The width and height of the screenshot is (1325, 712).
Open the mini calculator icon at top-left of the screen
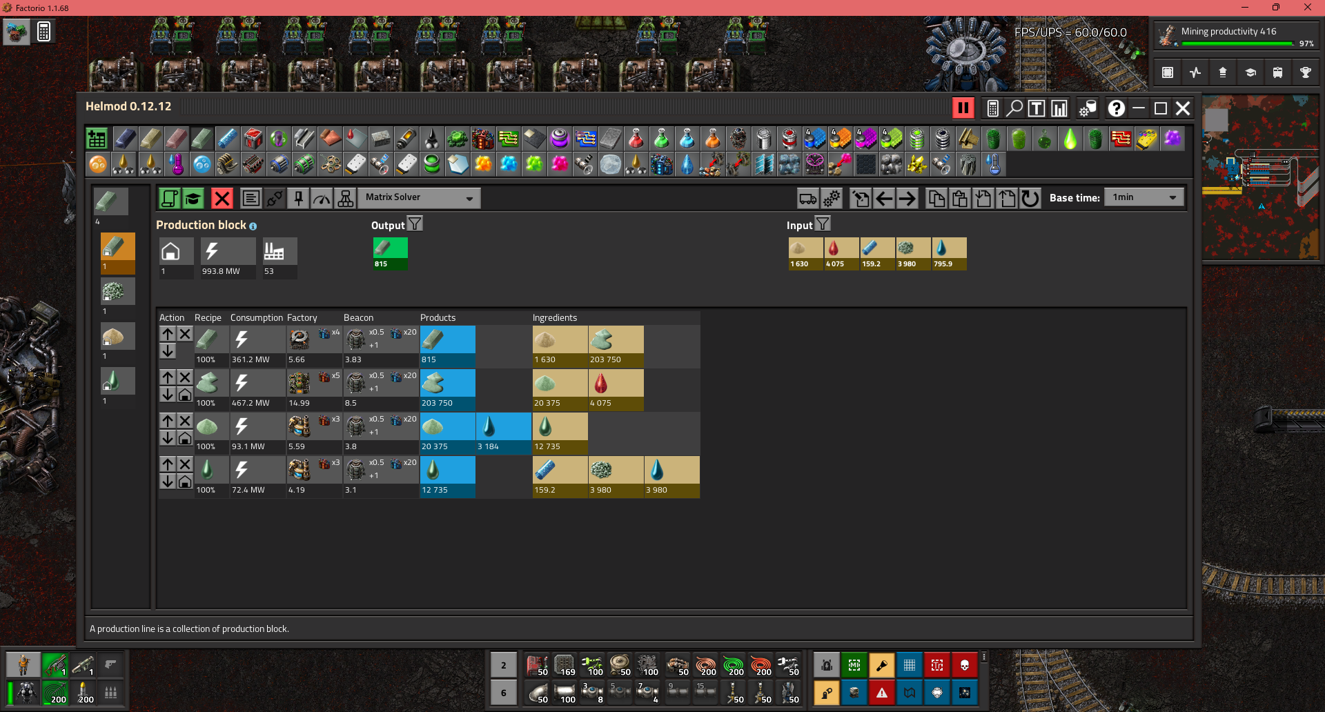43,31
